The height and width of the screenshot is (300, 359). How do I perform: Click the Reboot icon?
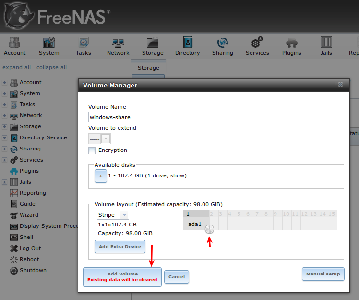(x=14, y=260)
